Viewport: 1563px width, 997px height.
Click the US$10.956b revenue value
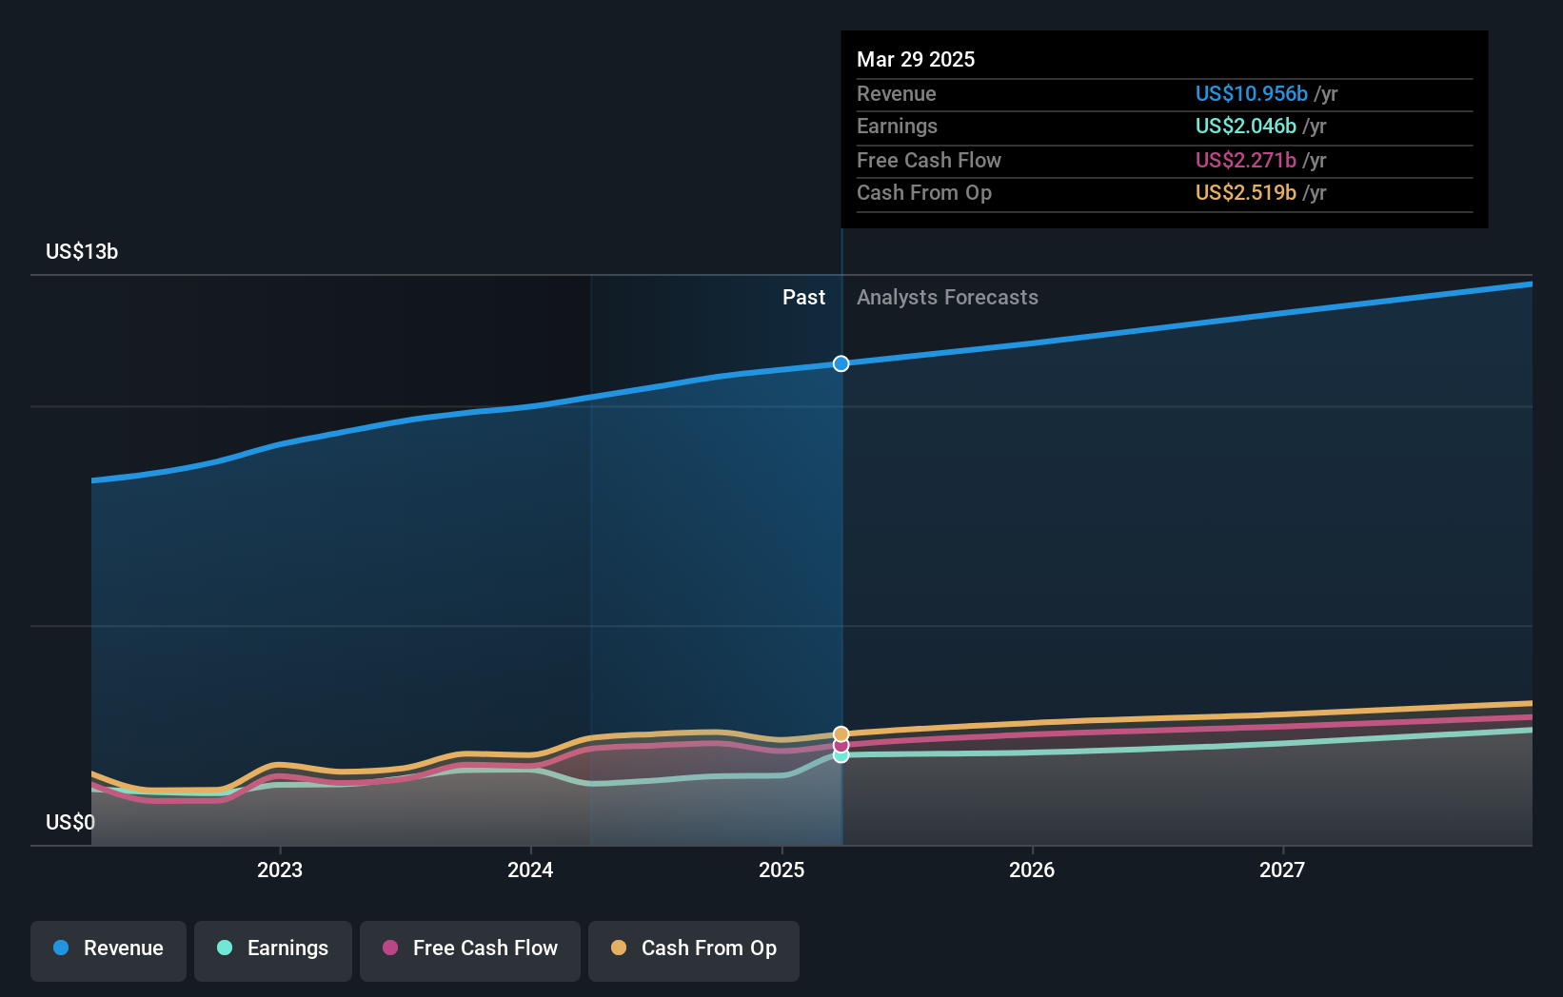tap(1251, 93)
